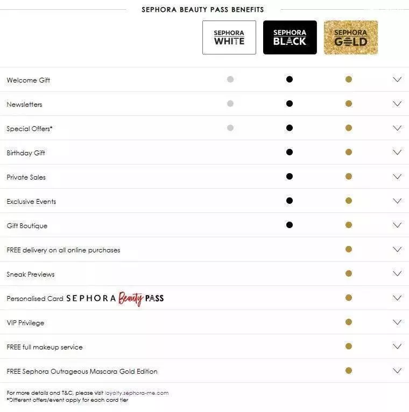Select the Sephora Black card tier
Screen dimensions: 409x412
pyautogui.click(x=290, y=38)
